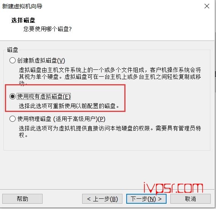This screenshot has height=209, width=216.
Task: Click the 使用物理磁盘 (适用于高级用户)(P) label
Action: tap(61, 119)
